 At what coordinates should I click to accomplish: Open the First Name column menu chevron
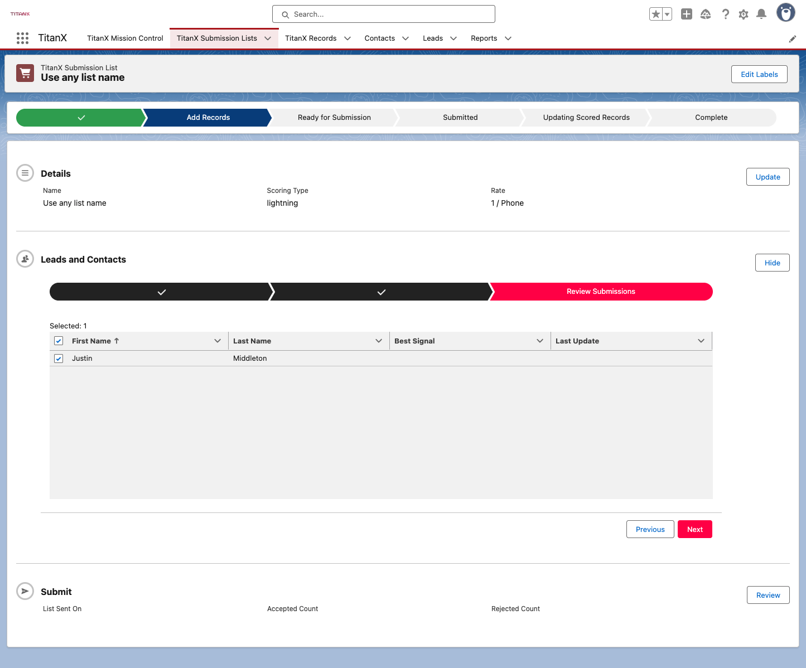pyautogui.click(x=218, y=341)
